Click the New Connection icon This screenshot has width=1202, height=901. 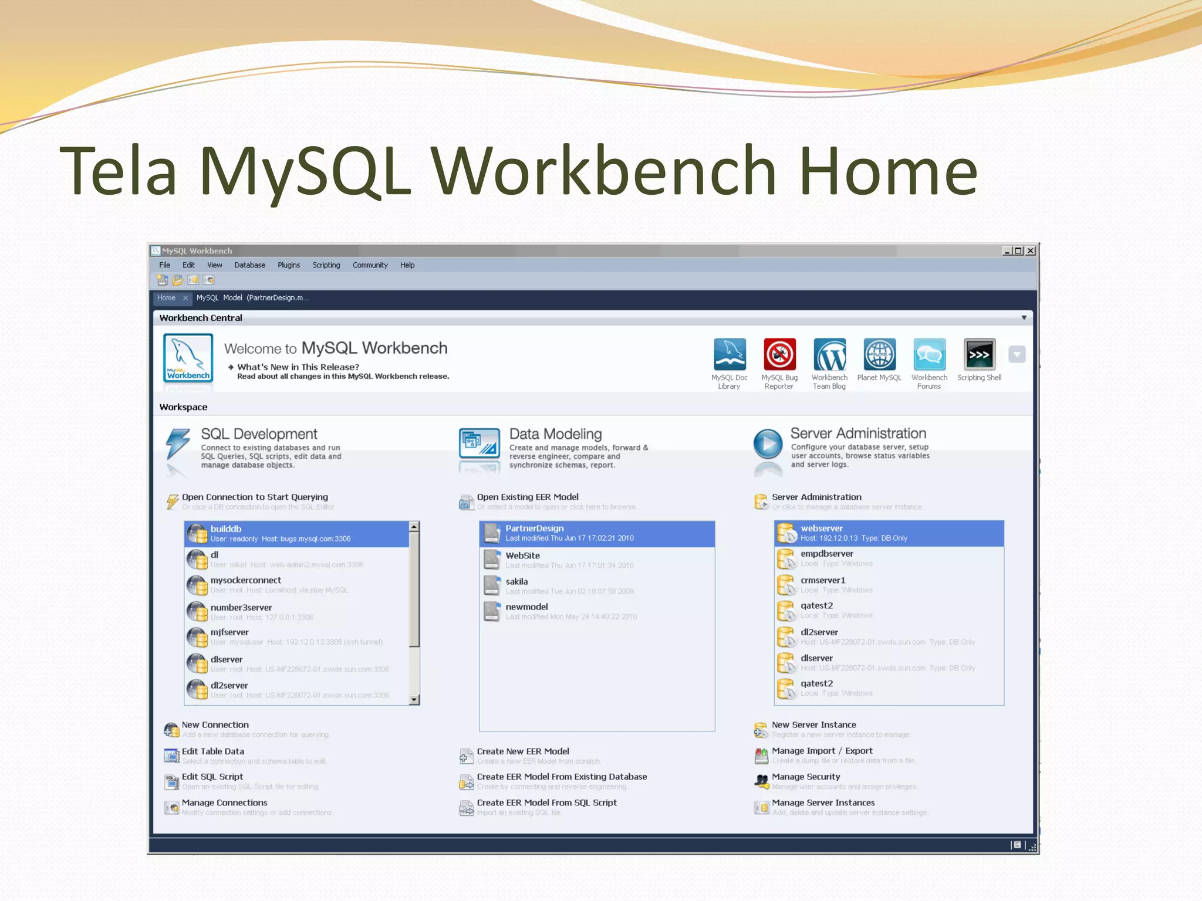(x=171, y=730)
